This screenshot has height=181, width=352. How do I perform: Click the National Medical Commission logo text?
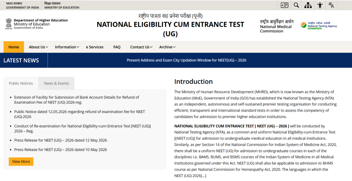(277, 26)
